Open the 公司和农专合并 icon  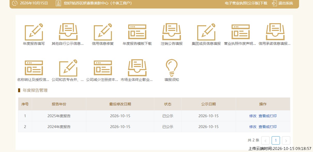coord(68,68)
